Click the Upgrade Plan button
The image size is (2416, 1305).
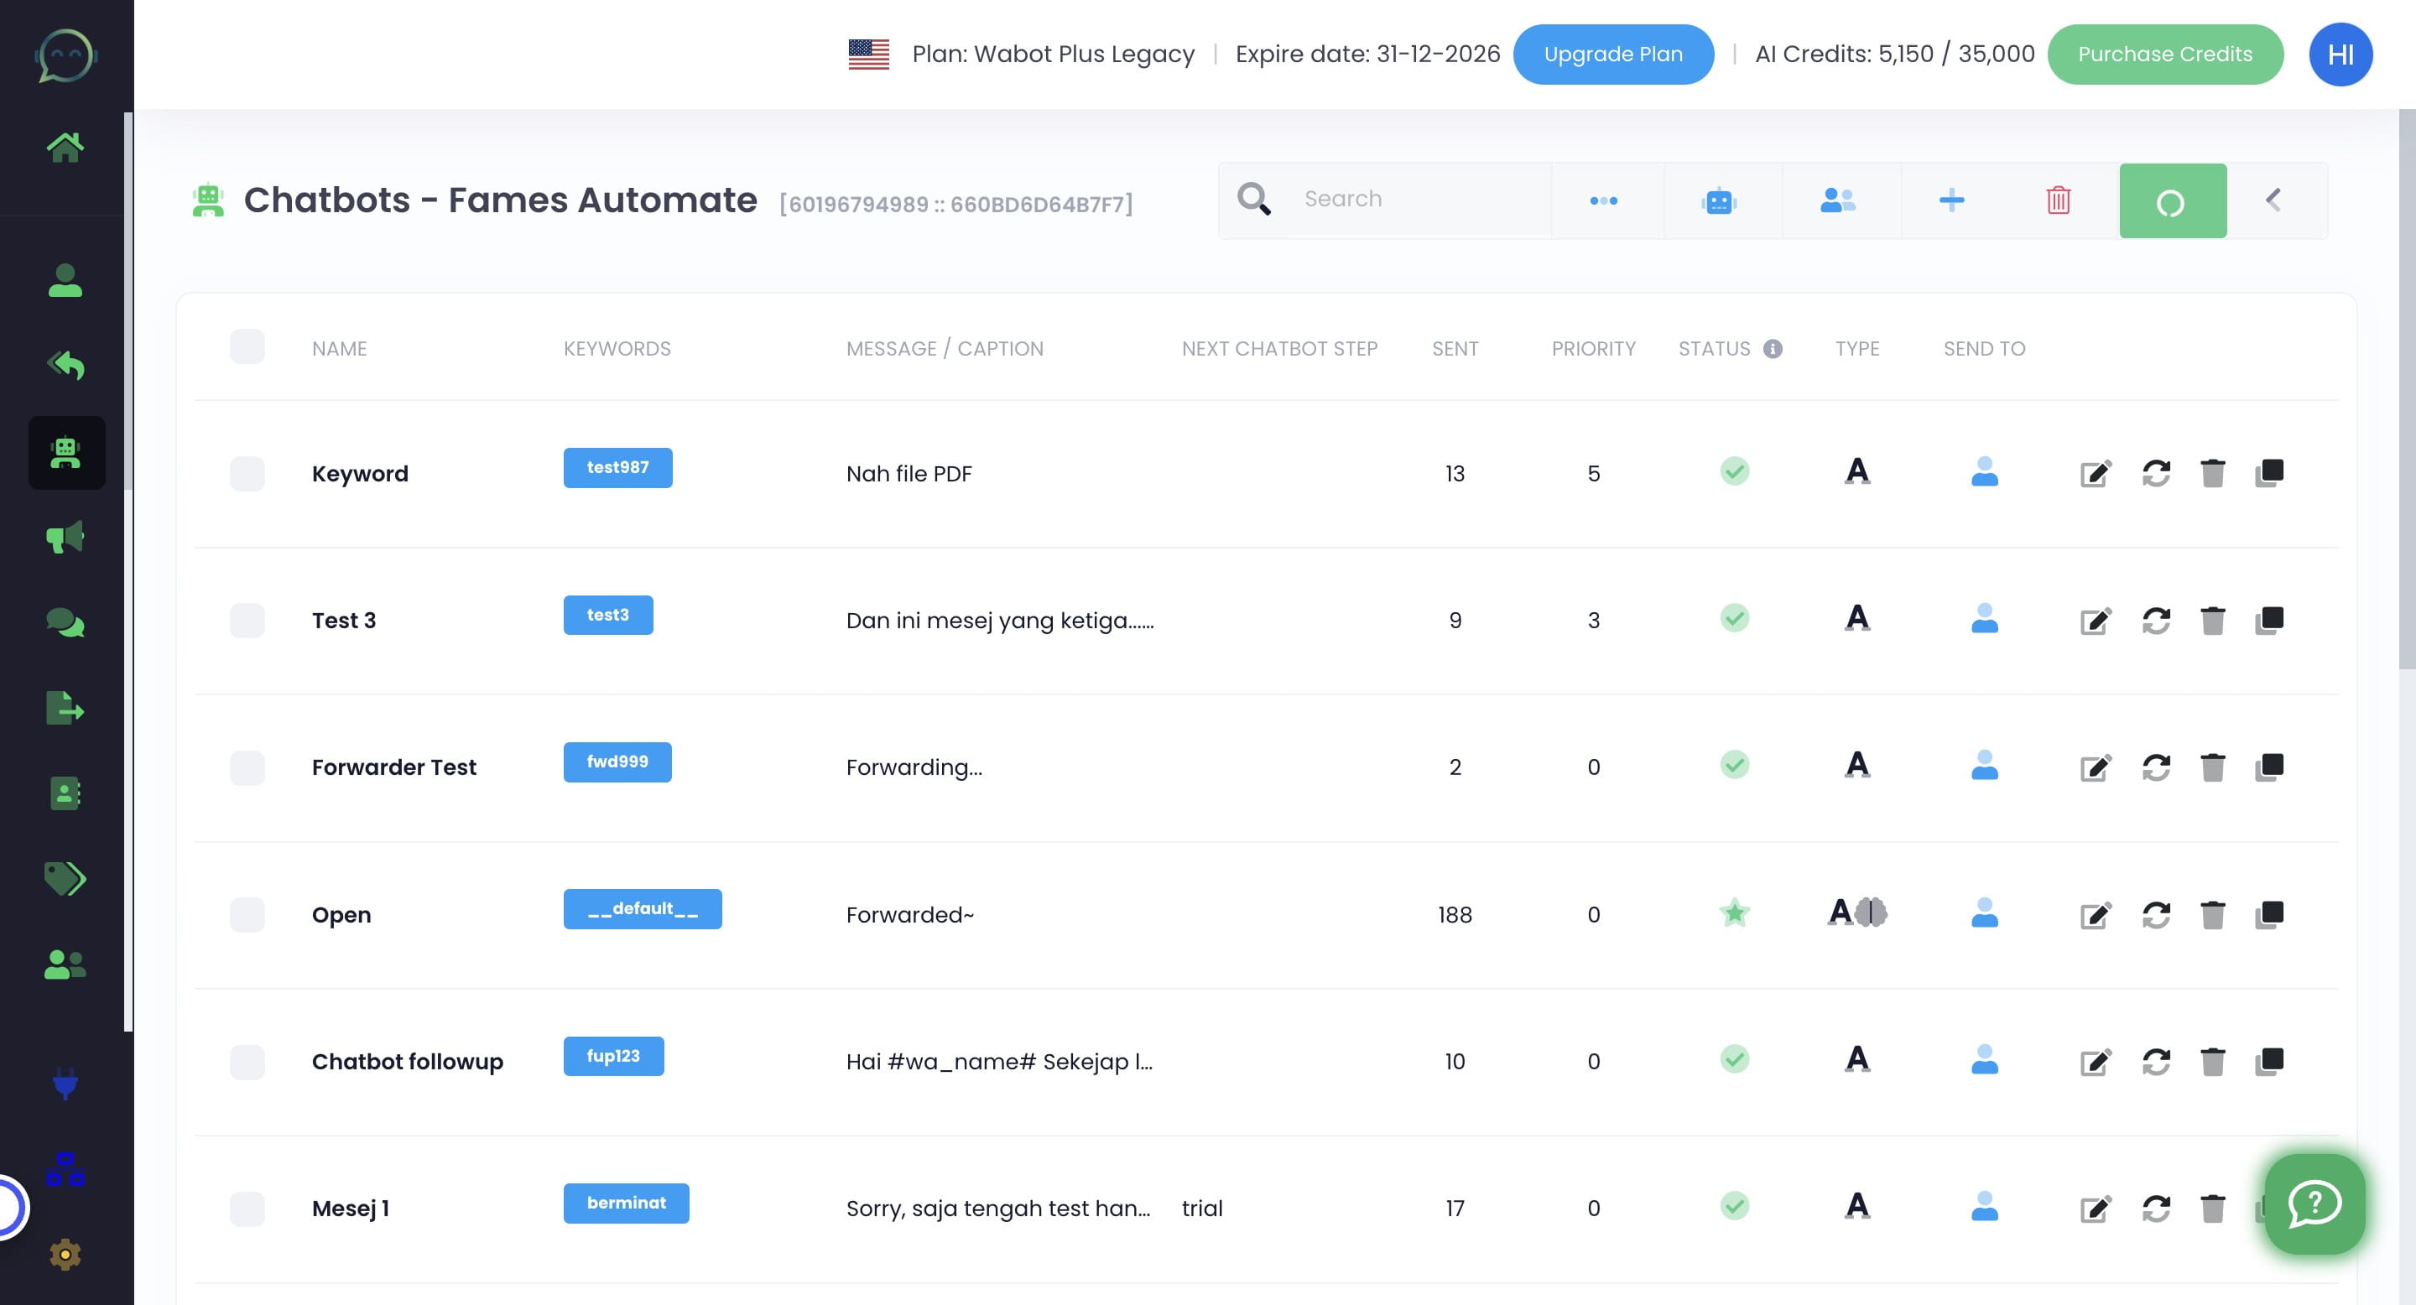coord(1612,55)
